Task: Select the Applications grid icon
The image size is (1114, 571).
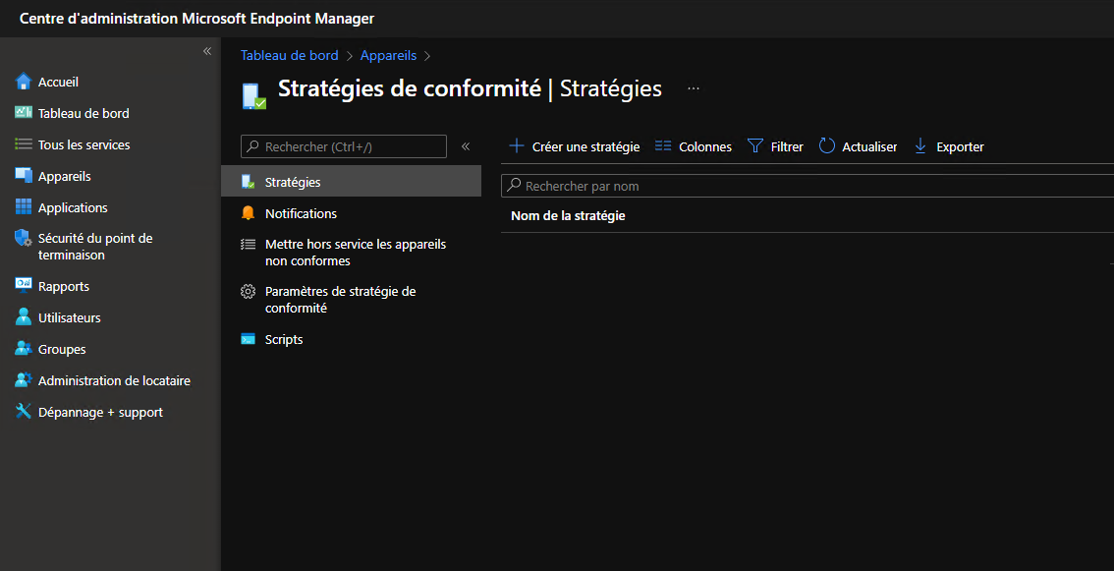Action: point(24,207)
